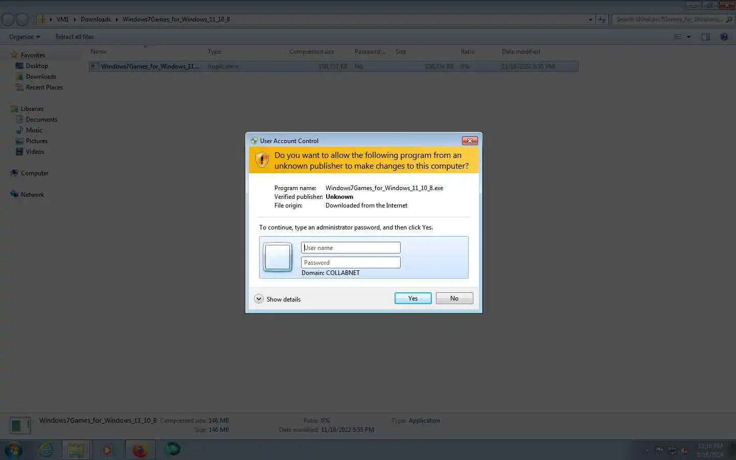
Task: Click Favorites star heading
Action: (33, 55)
